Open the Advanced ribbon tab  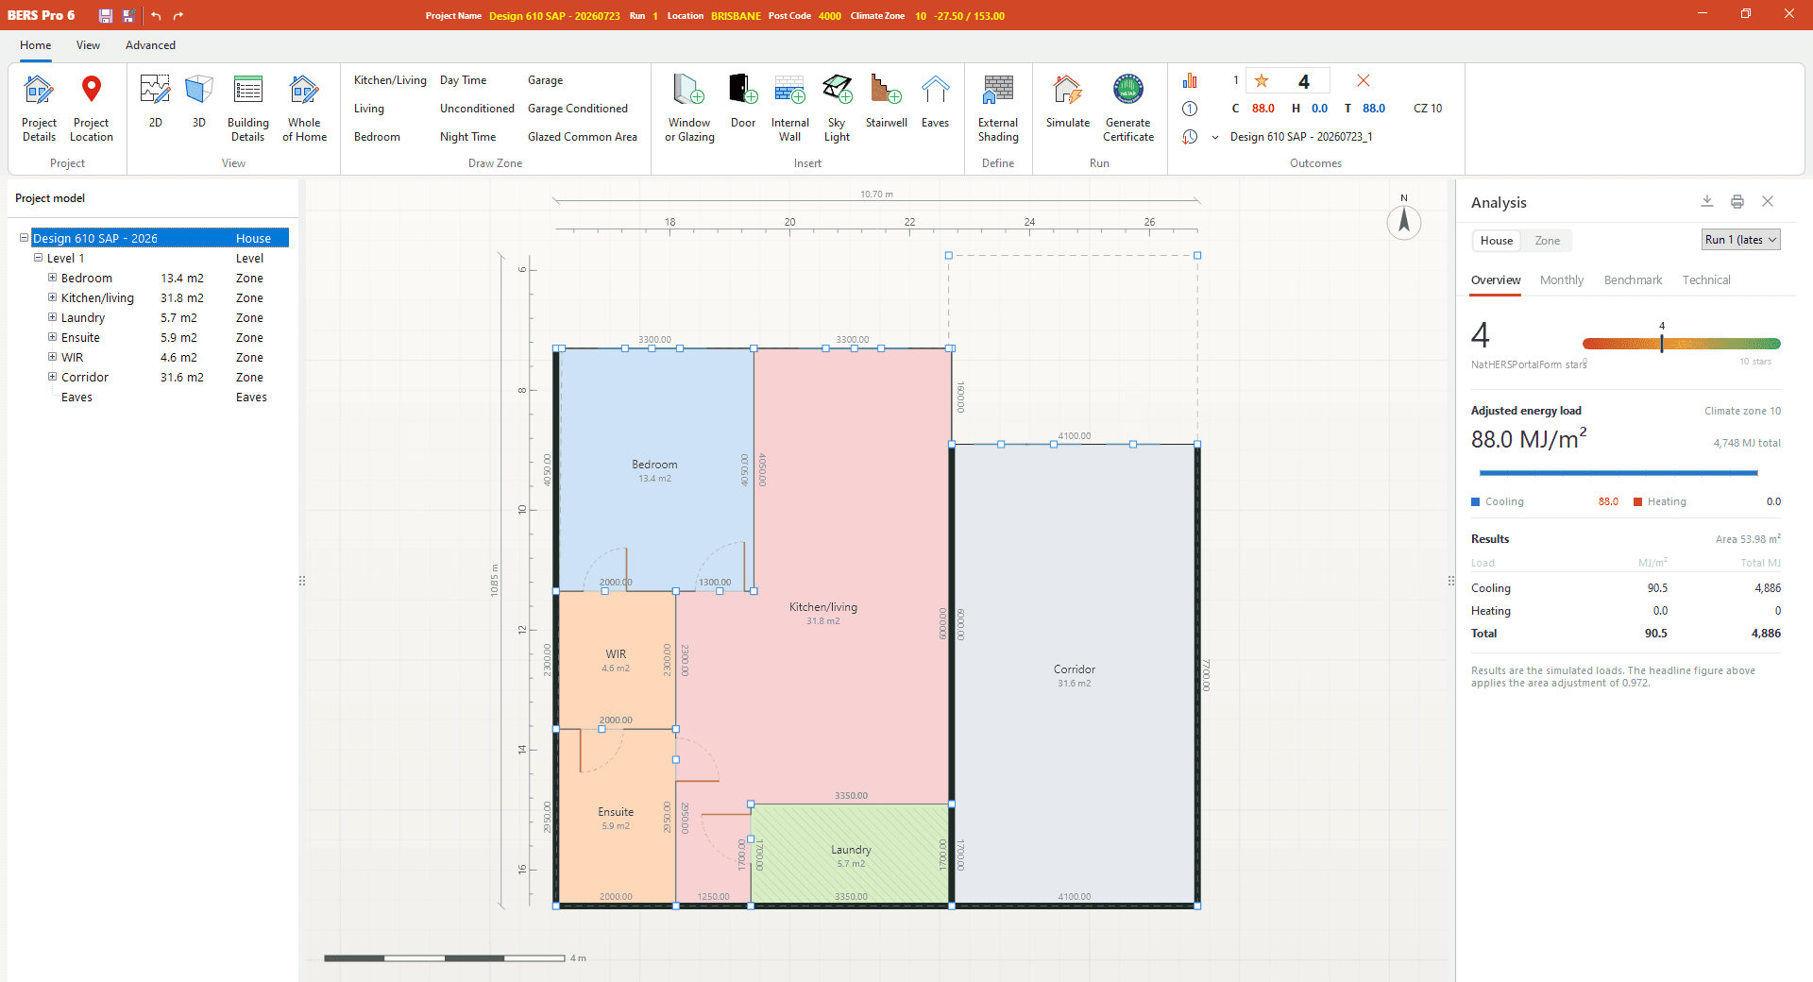pyautogui.click(x=150, y=45)
